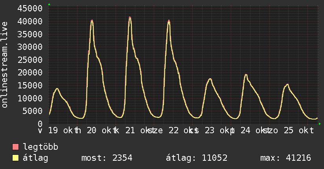The height and width of the screenshot is (169, 324).
Task: Click the 25 okt date label
Action: (299, 130)
